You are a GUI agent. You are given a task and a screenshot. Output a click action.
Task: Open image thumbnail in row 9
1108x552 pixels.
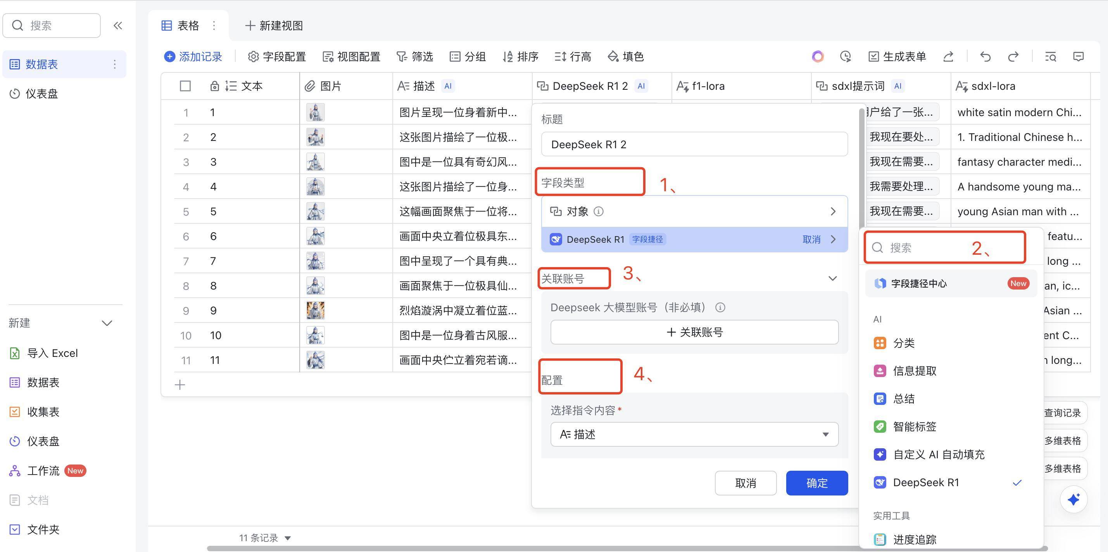[315, 310]
